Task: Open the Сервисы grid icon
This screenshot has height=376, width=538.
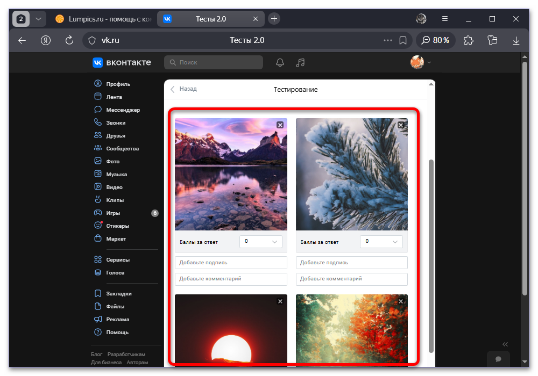Action: (98, 259)
